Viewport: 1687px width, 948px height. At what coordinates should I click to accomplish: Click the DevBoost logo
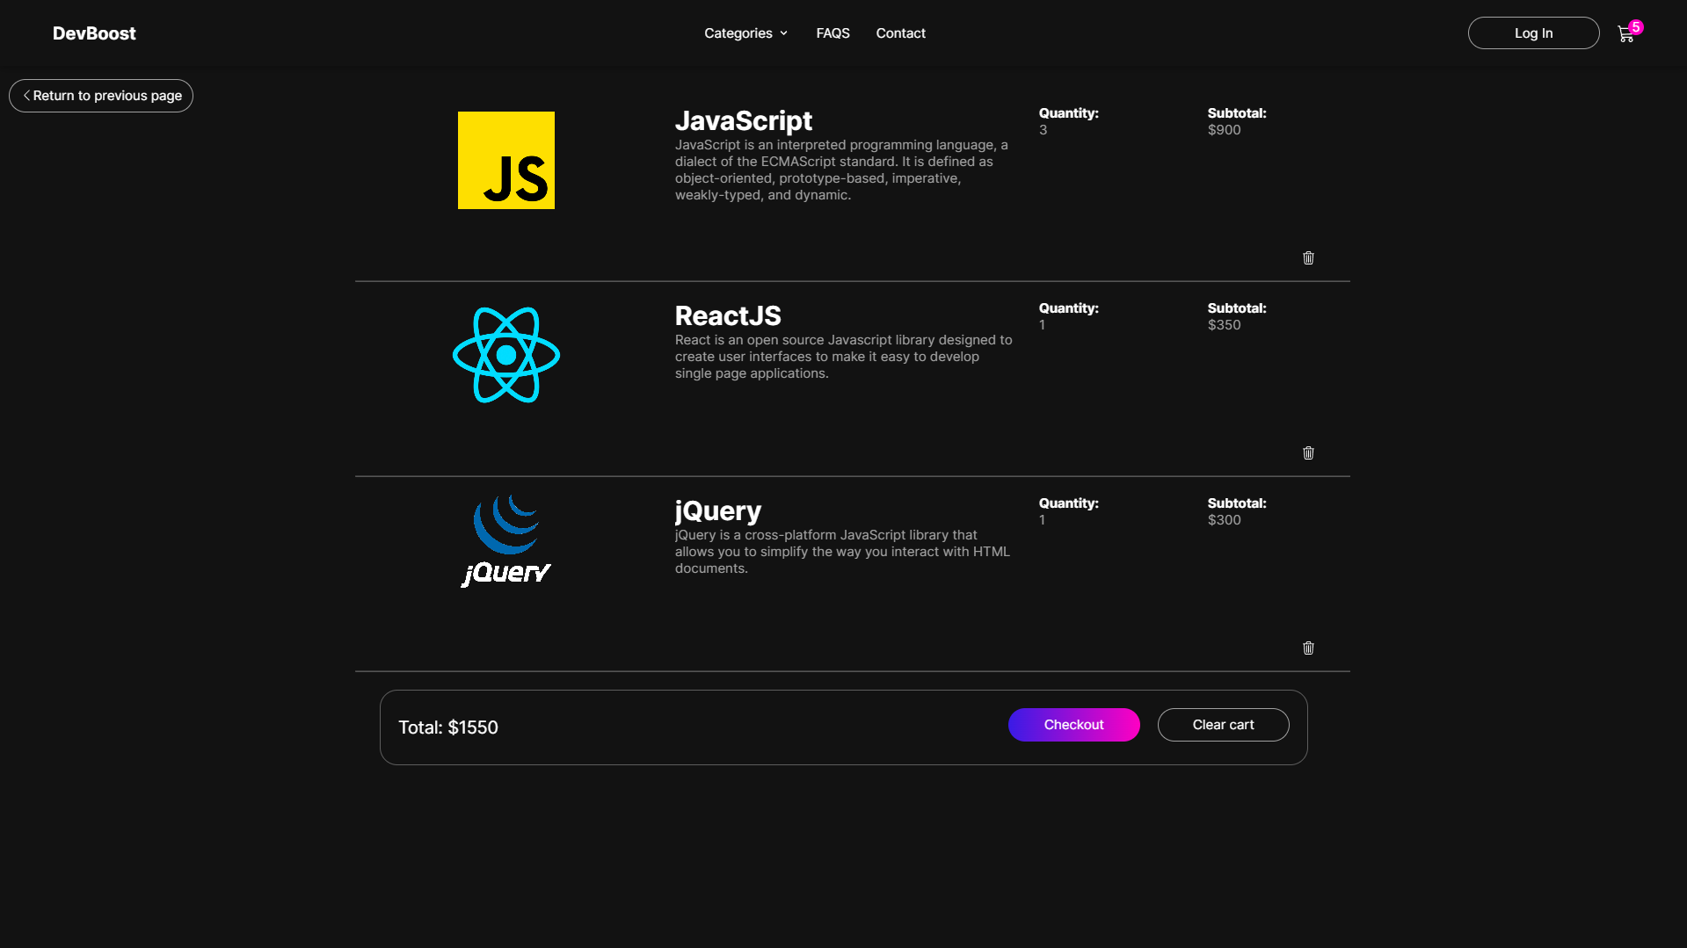[94, 33]
